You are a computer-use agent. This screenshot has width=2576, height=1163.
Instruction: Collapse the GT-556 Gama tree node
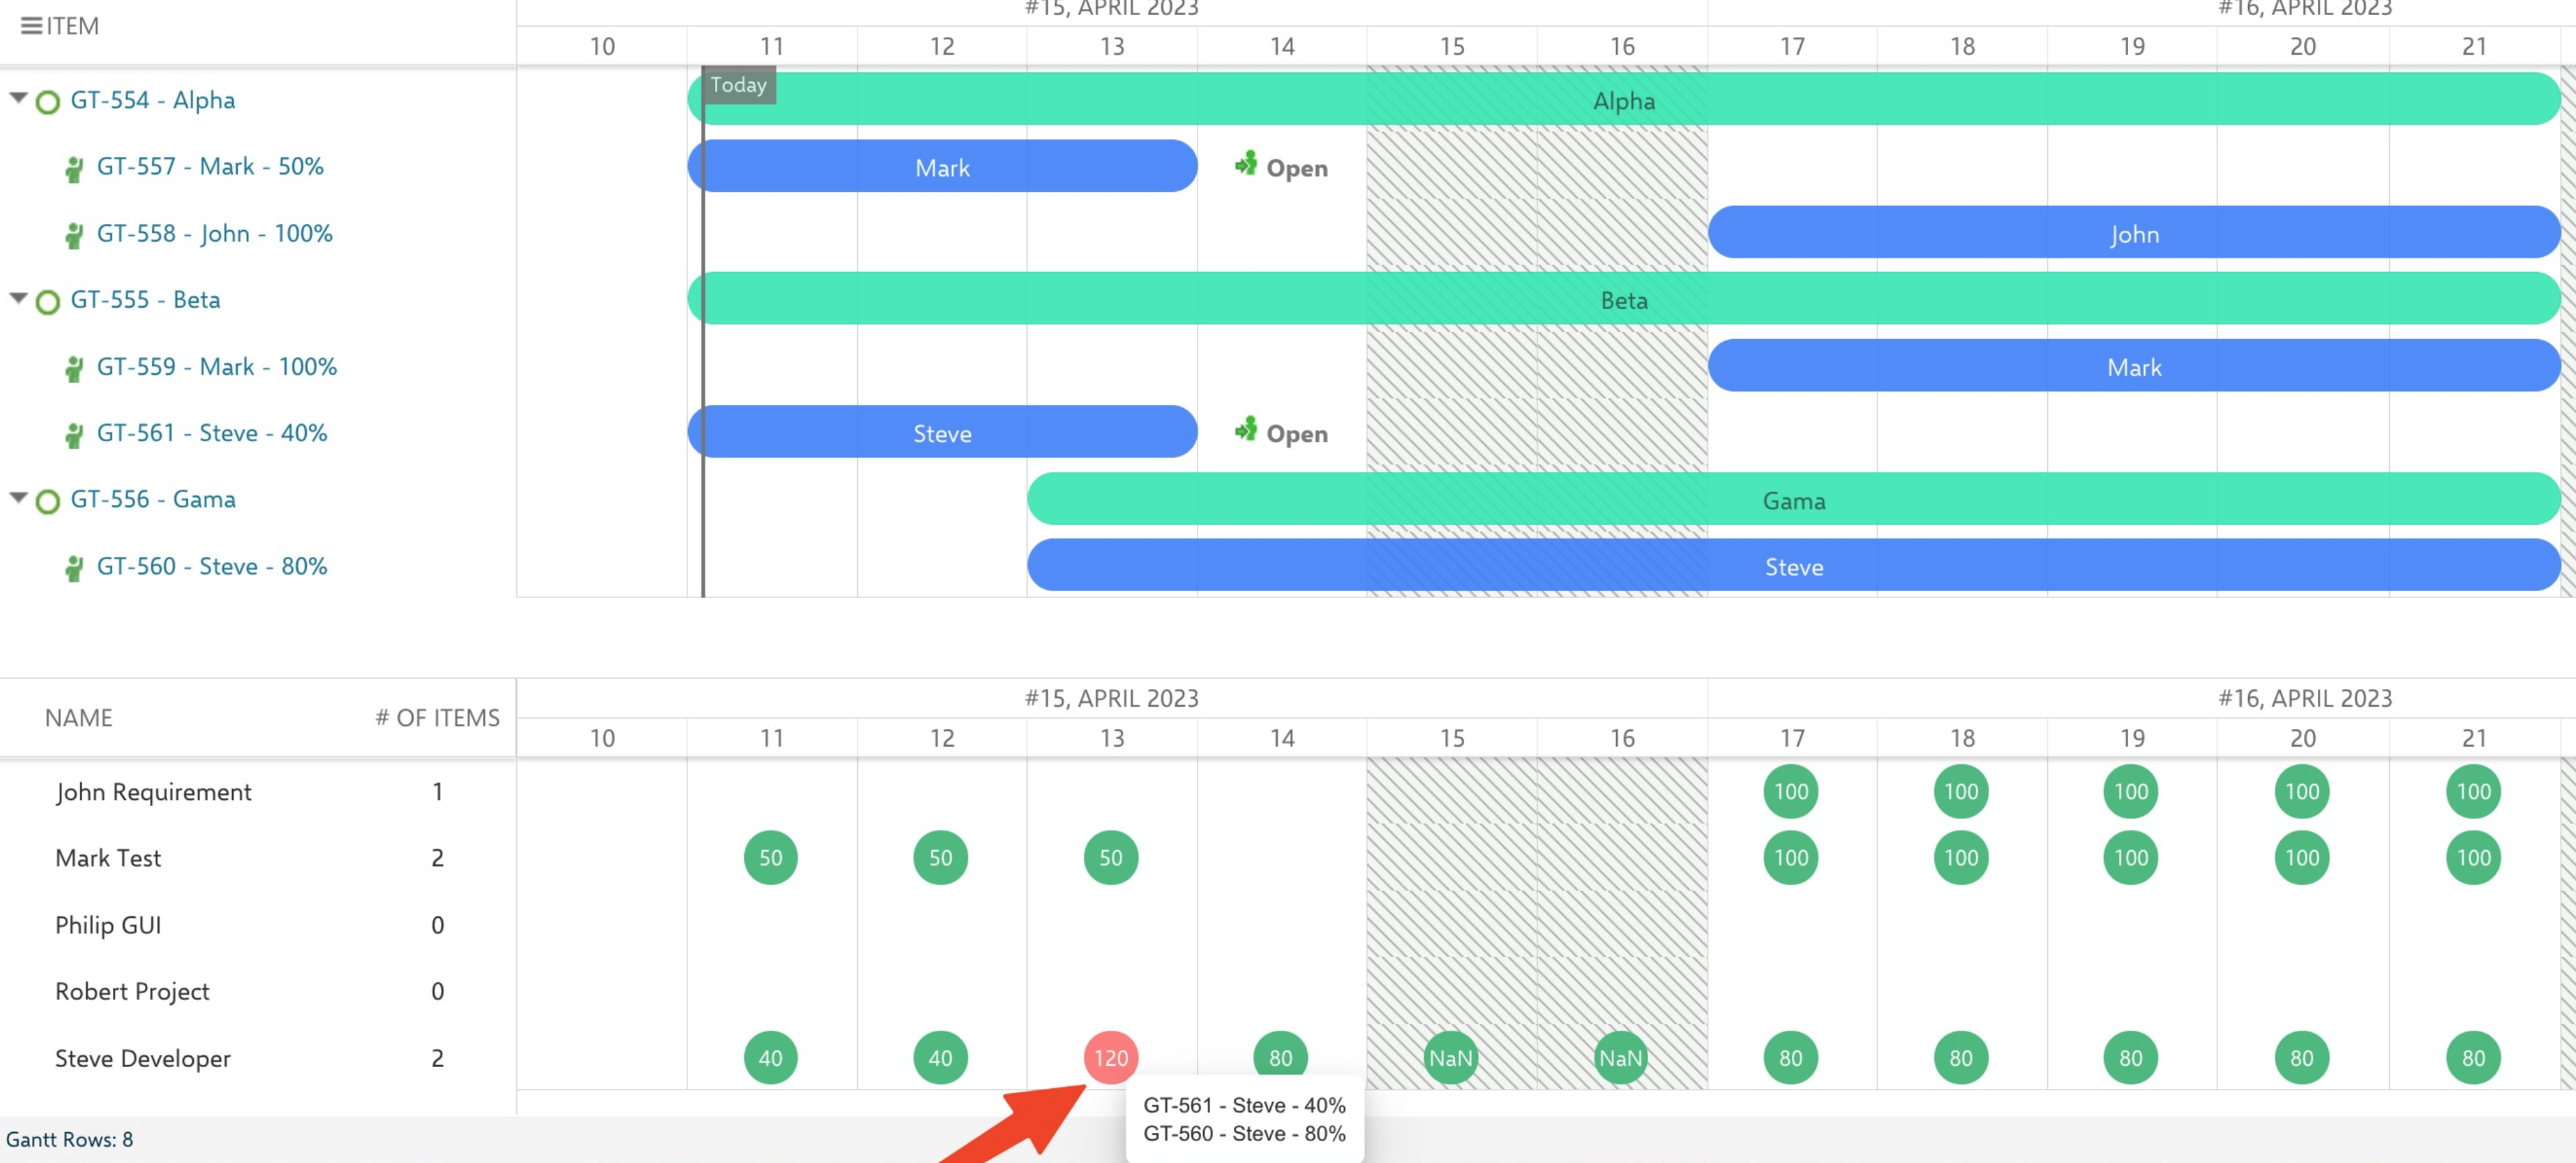tap(18, 497)
